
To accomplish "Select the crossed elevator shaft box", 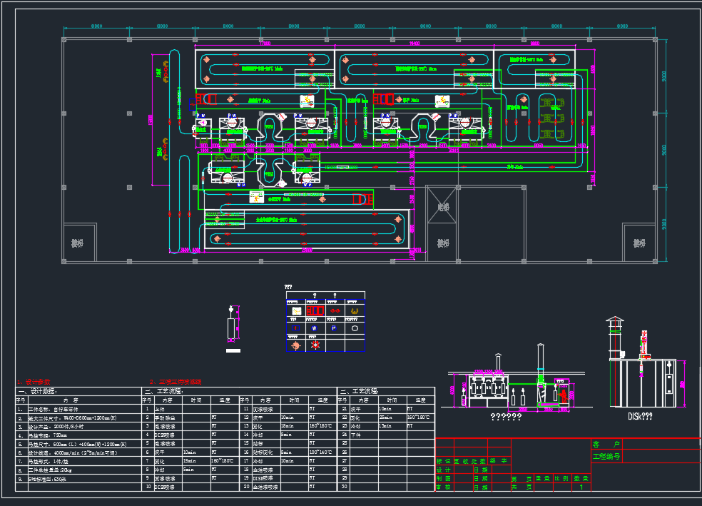I will coord(442,205).
